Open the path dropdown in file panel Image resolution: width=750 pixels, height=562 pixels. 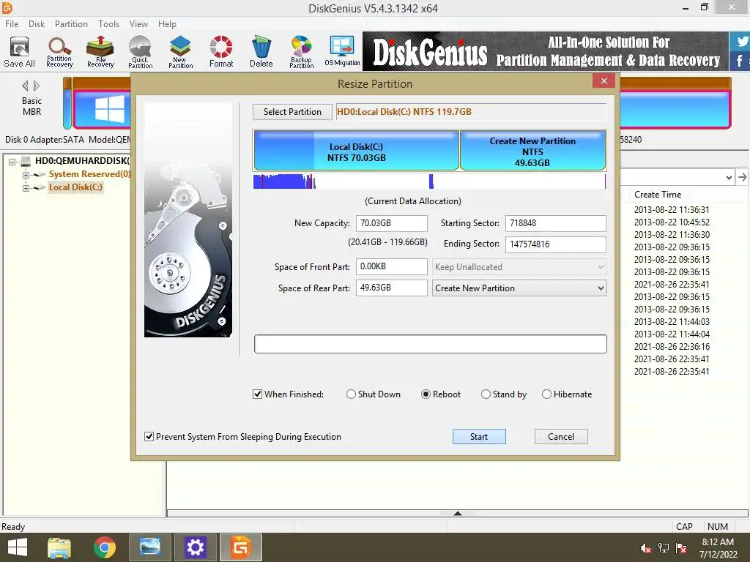pos(729,177)
